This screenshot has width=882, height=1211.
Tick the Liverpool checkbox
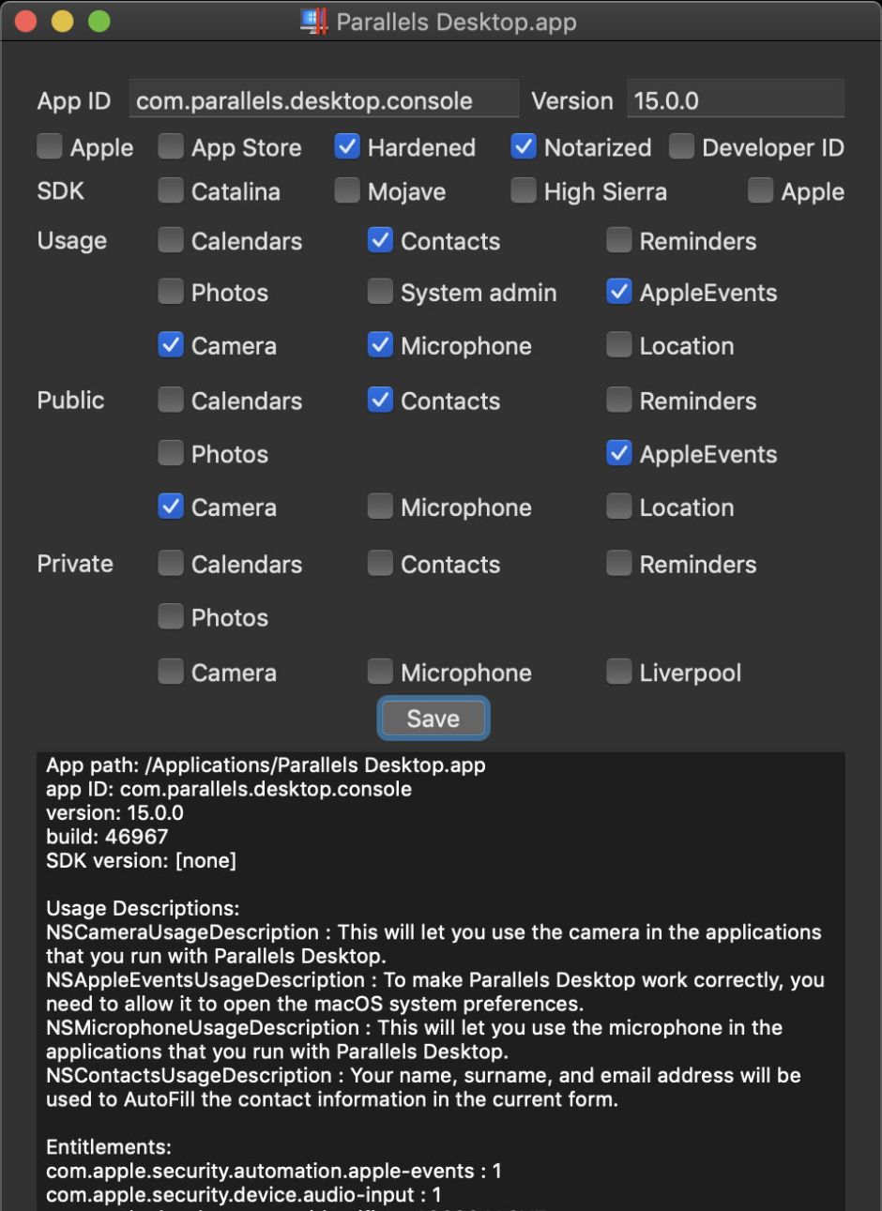(x=619, y=672)
